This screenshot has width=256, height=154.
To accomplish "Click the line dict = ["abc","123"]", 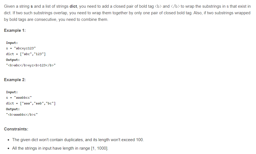I will pyautogui.click(x=26, y=54).
